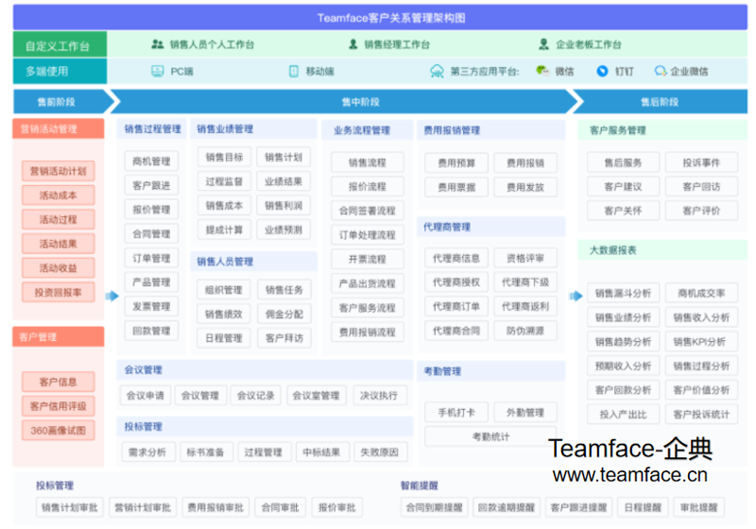Select the 会议室管理 box
The width and height of the screenshot is (756, 529).
(x=316, y=396)
